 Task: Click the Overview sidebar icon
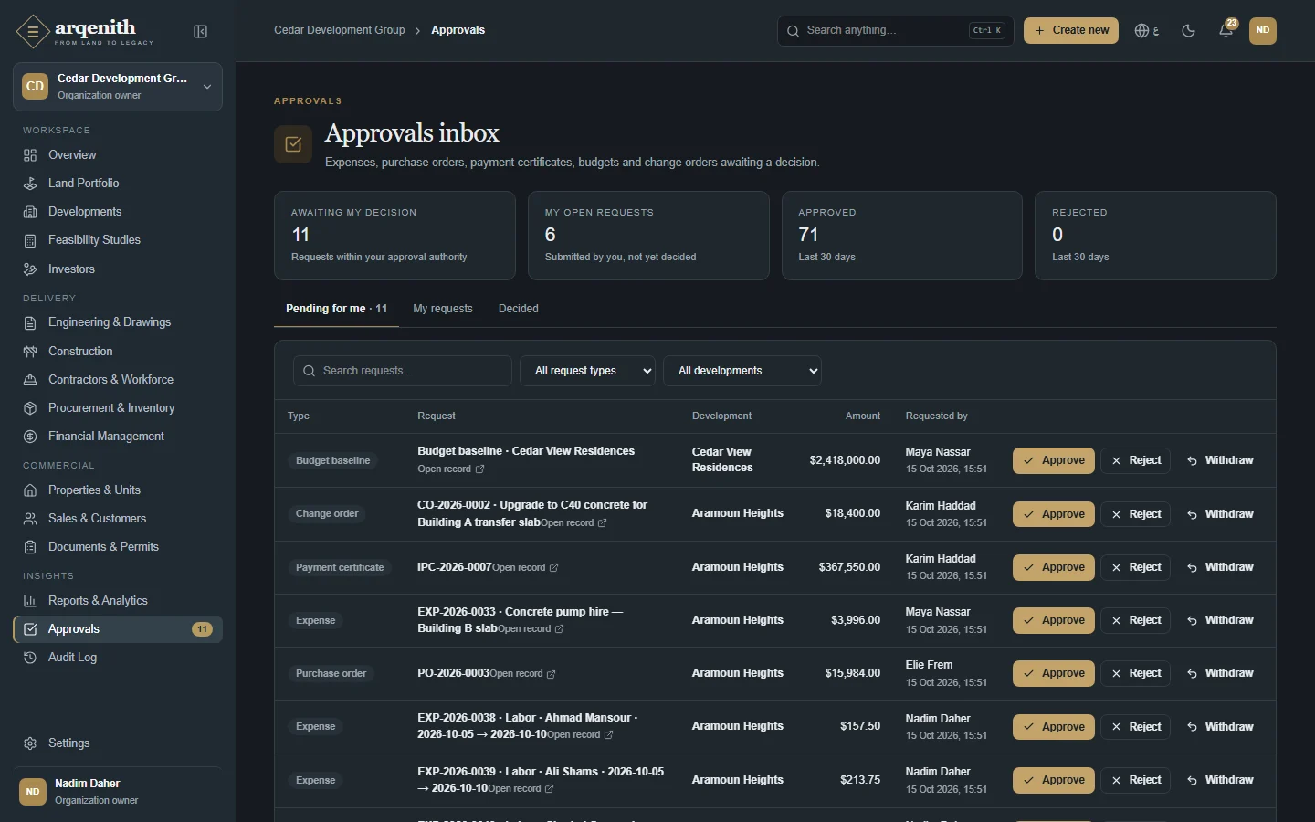point(30,155)
